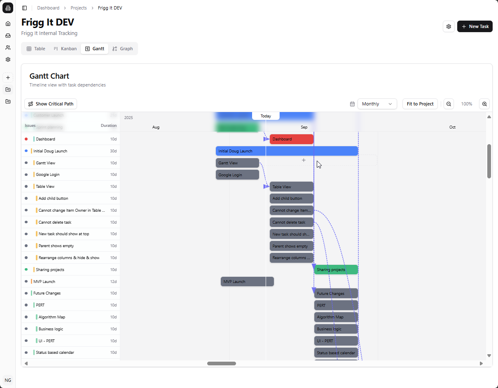
Task: Select the green Sharing projects bar
Action: 336,270
